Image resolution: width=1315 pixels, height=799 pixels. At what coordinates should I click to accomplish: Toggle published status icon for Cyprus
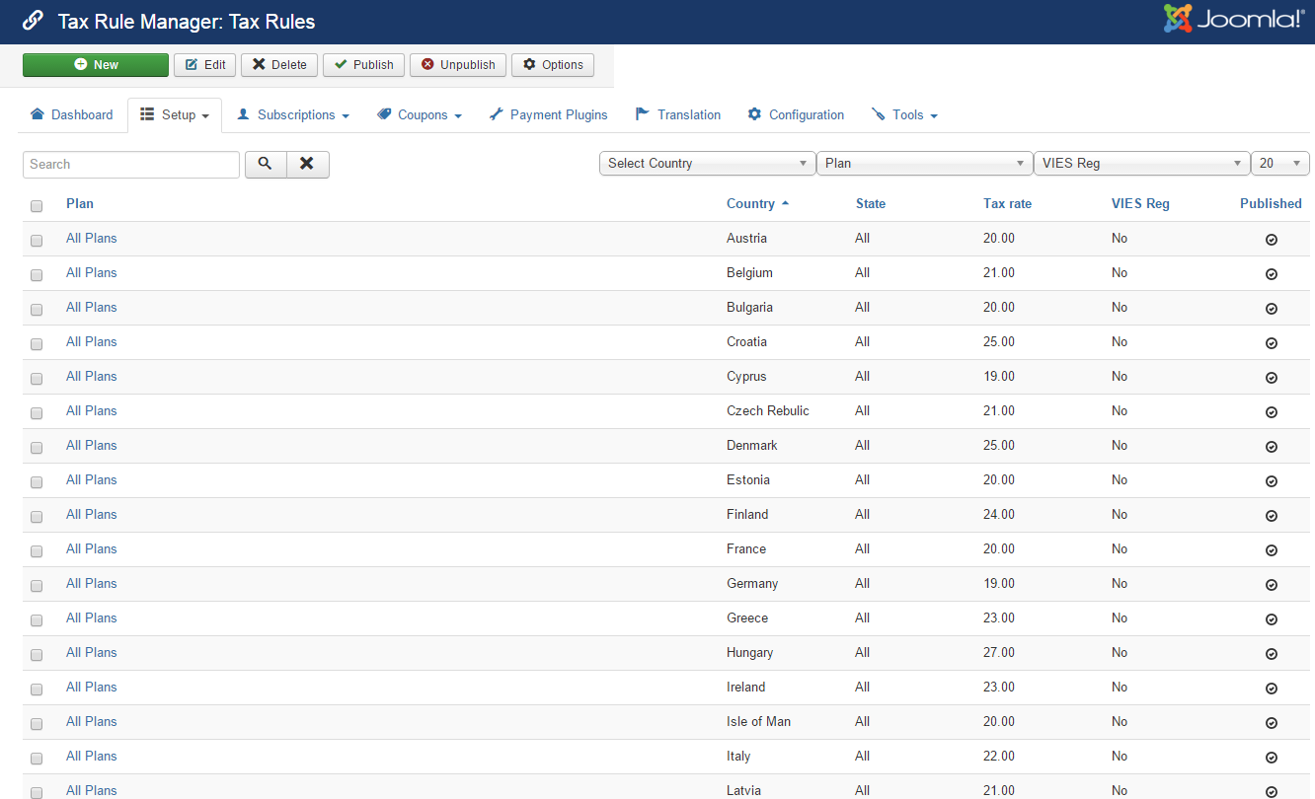[1272, 378]
